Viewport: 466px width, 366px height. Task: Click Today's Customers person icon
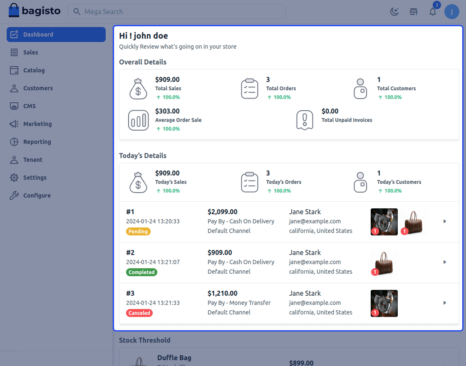point(360,182)
